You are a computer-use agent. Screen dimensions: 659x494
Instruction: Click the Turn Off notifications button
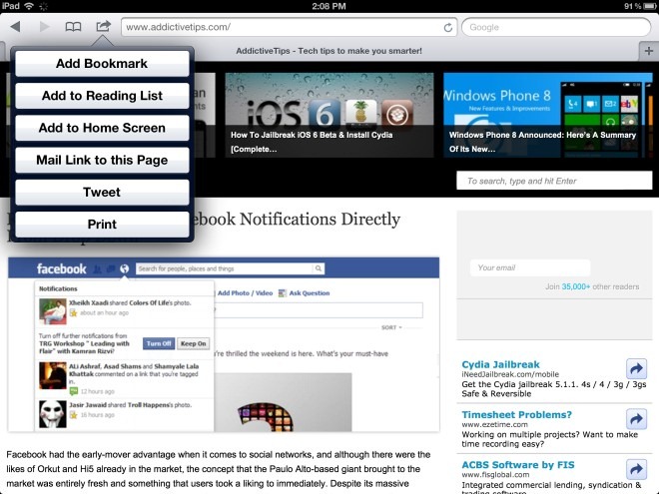click(159, 343)
